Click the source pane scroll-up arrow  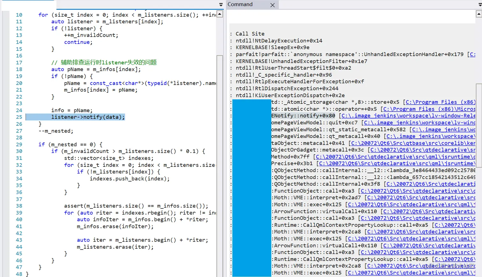pos(220,14)
